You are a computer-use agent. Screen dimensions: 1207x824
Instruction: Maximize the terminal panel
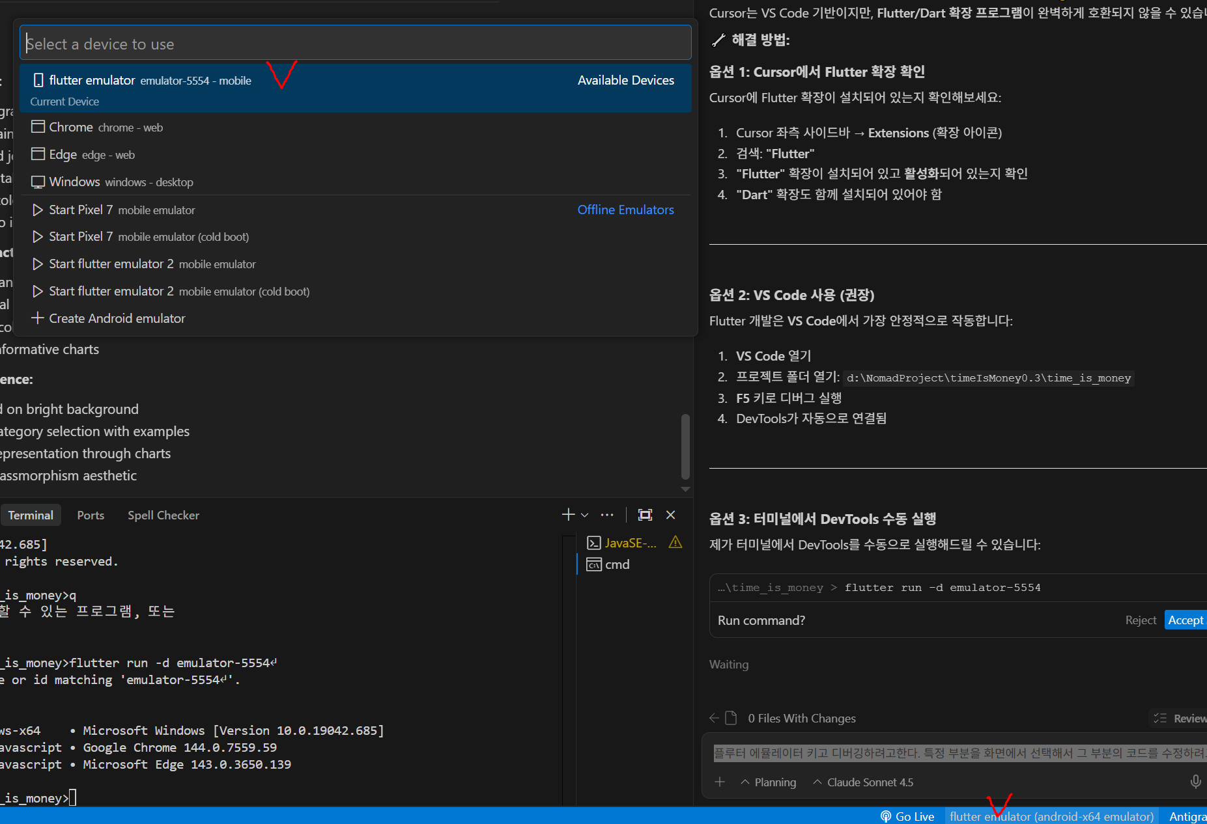(x=645, y=515)
